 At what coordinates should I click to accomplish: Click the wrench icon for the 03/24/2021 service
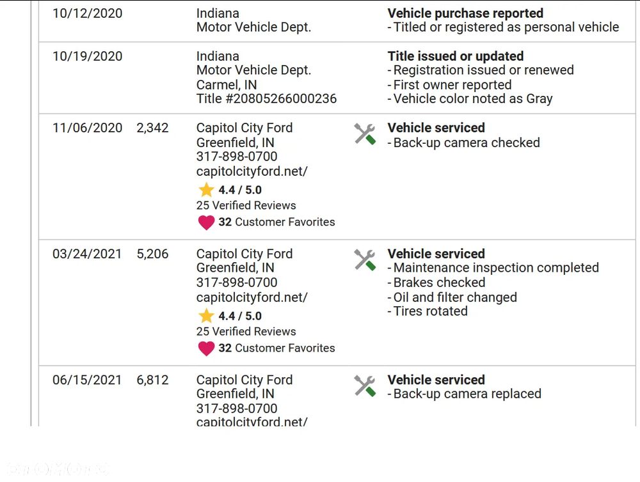point(365,260)
